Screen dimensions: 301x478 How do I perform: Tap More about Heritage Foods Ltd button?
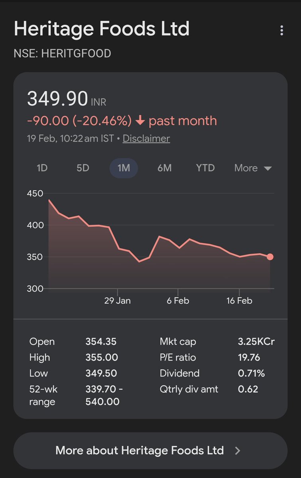click(150, 451)
